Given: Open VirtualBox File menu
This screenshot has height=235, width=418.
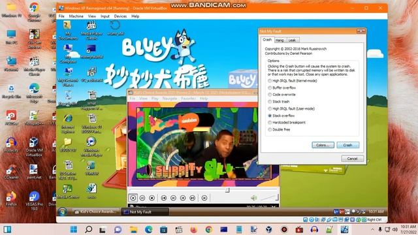Looking at the screenshot, I should (61, 16).
